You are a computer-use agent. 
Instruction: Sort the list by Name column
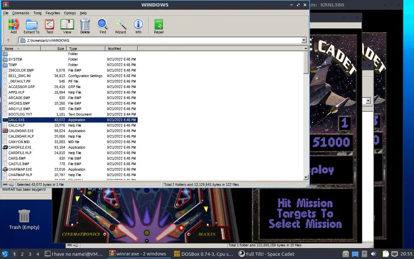pos(21,49)
